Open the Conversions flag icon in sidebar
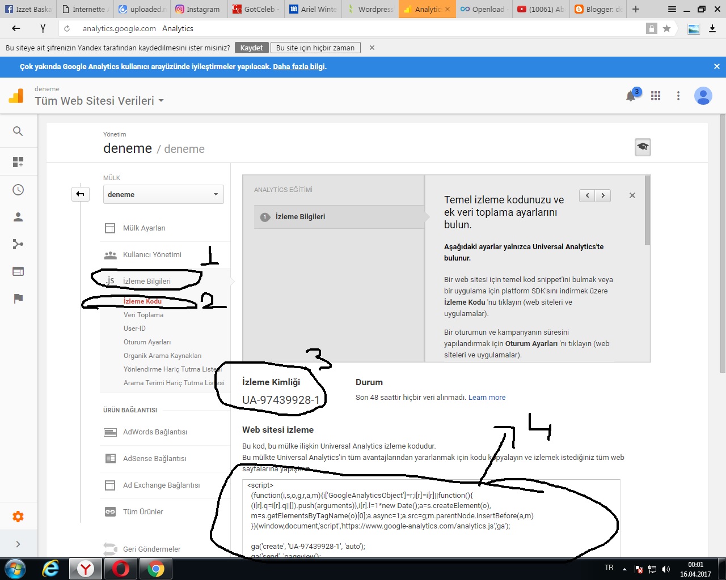This screenshot has height=580, width=726. 18,298
